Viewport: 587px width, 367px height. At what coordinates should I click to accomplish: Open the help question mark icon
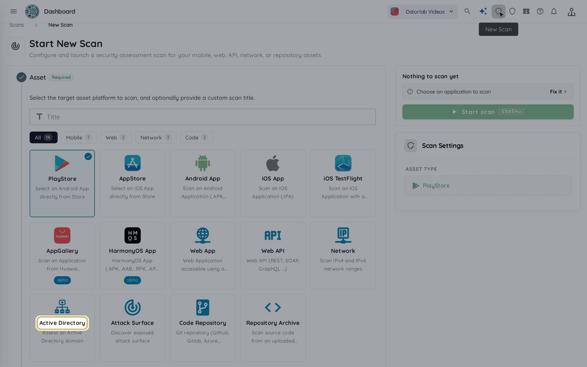540,11
